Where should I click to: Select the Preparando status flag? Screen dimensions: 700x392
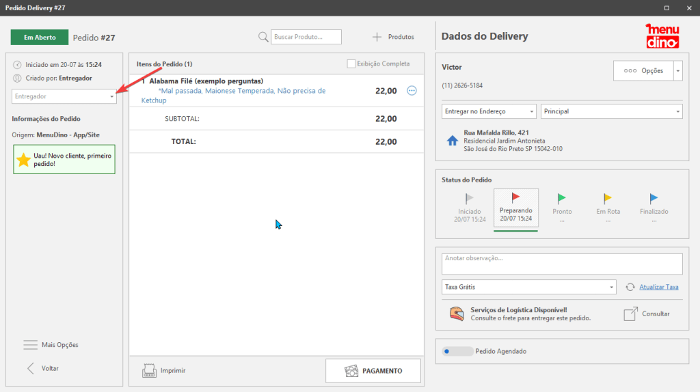[x=515, y=208]
